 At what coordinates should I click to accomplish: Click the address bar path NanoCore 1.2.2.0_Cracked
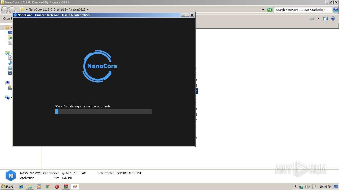pos(57,10)
